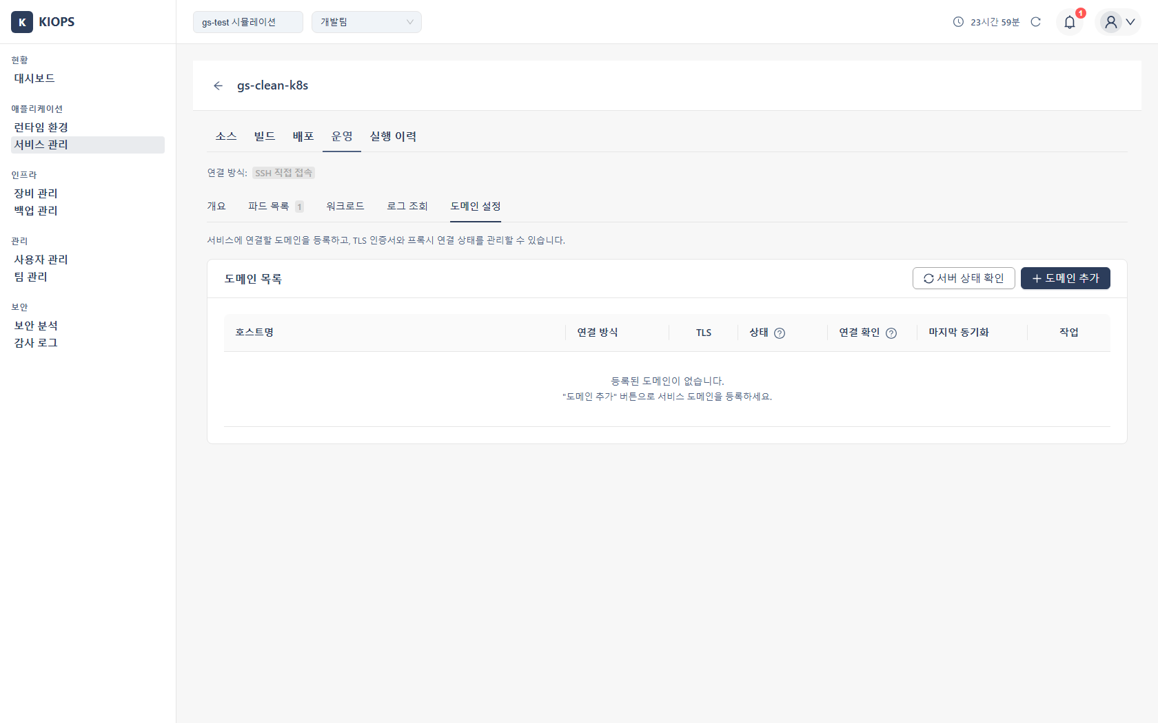Click the SSH 직접 접속 badge
Screen dimensions: 1158x723
point(283,173)
